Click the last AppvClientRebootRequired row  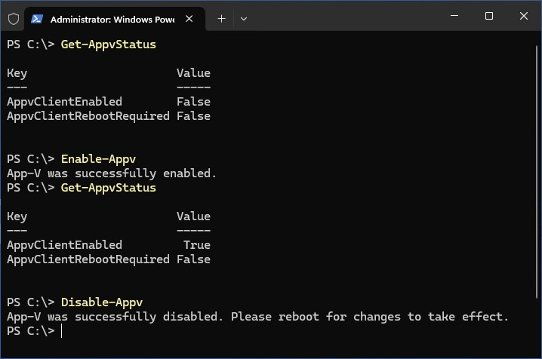[x=88, y=259]
